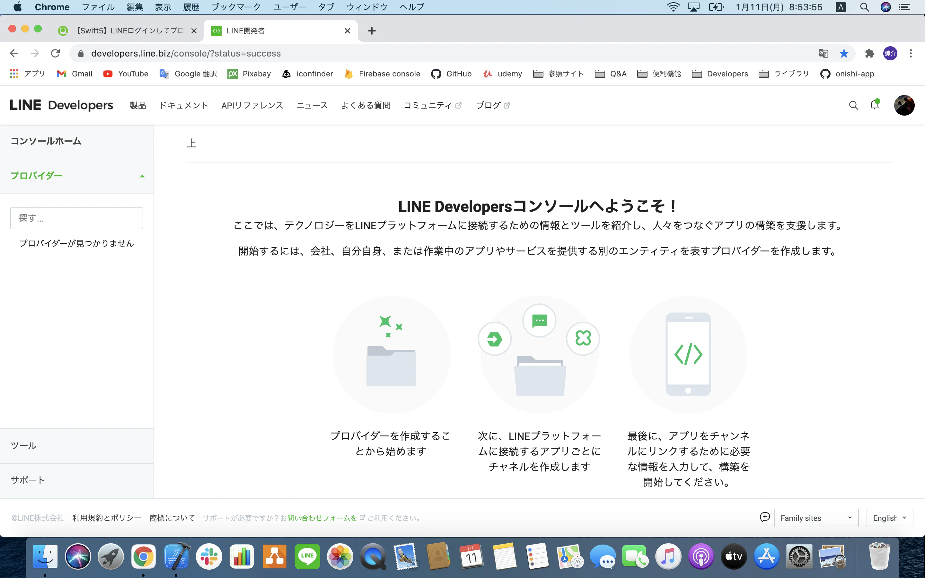Open the 便利機能 bookmark folder
The height and width of the screenshot is (578, 925).
[x=659, y=74]
